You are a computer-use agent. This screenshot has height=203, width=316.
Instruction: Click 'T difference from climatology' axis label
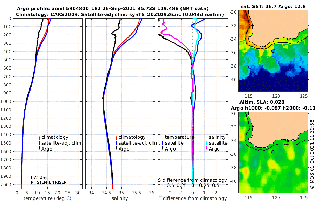(x=193, y=198)
